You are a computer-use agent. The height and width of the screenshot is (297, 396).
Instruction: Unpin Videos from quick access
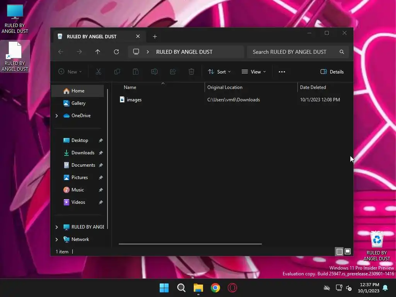point(101,202)
